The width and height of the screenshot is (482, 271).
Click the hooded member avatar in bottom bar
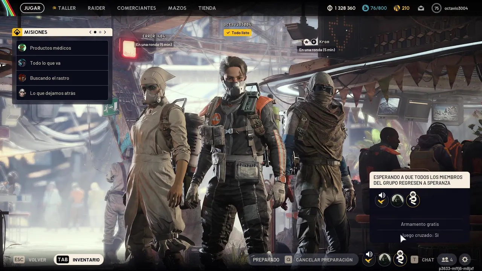(384, 259)
